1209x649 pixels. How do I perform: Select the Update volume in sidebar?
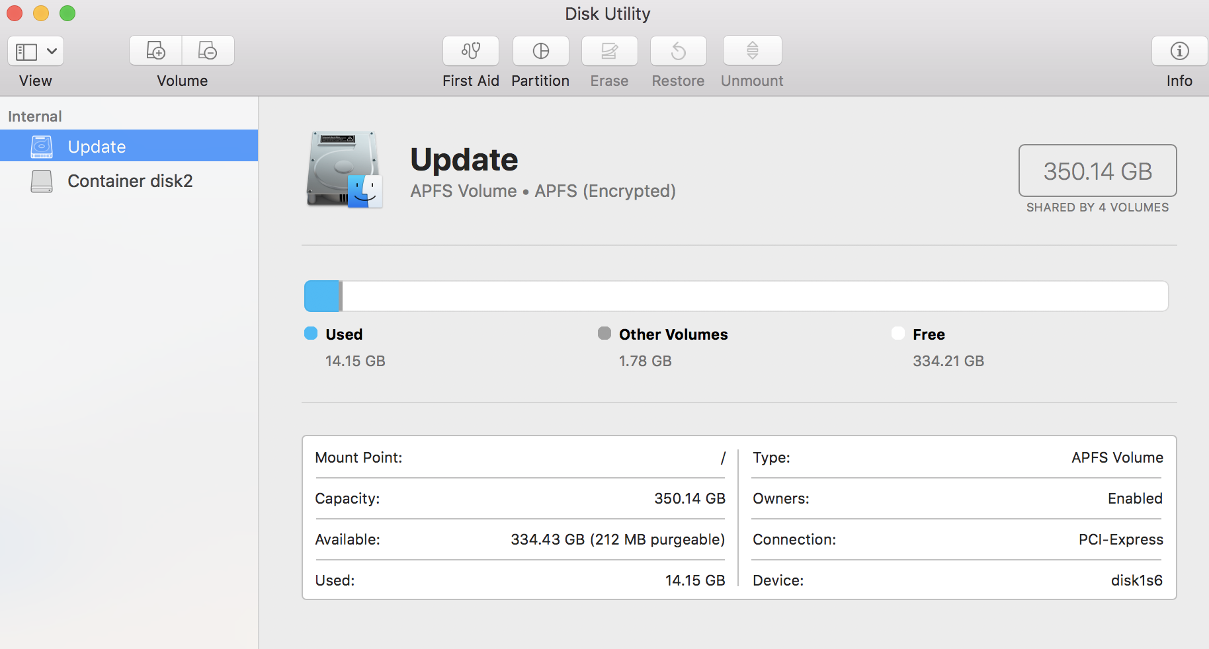(97, 147)
